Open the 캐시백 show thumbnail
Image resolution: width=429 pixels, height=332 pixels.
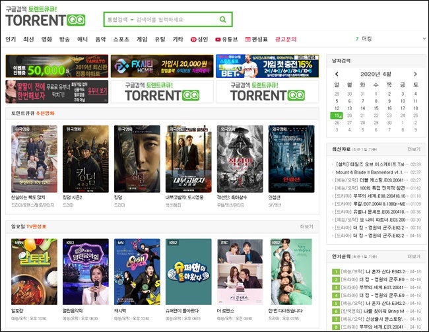point(137,271)
